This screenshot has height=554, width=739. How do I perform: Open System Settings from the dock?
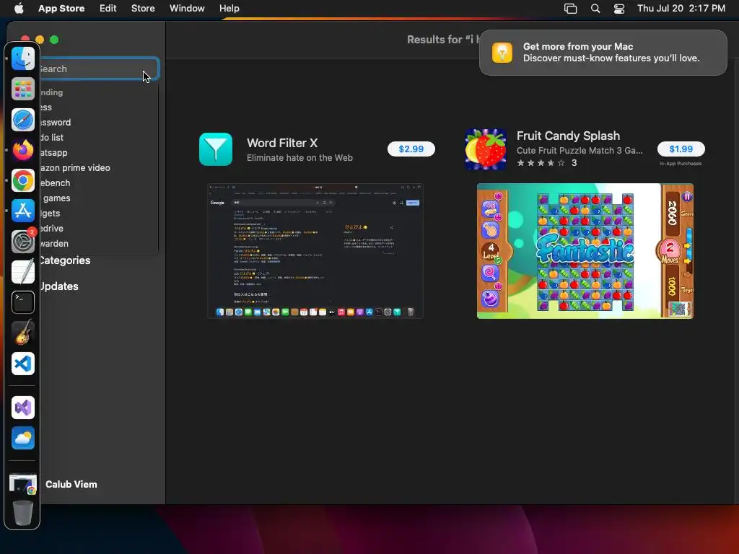[22, 241]
